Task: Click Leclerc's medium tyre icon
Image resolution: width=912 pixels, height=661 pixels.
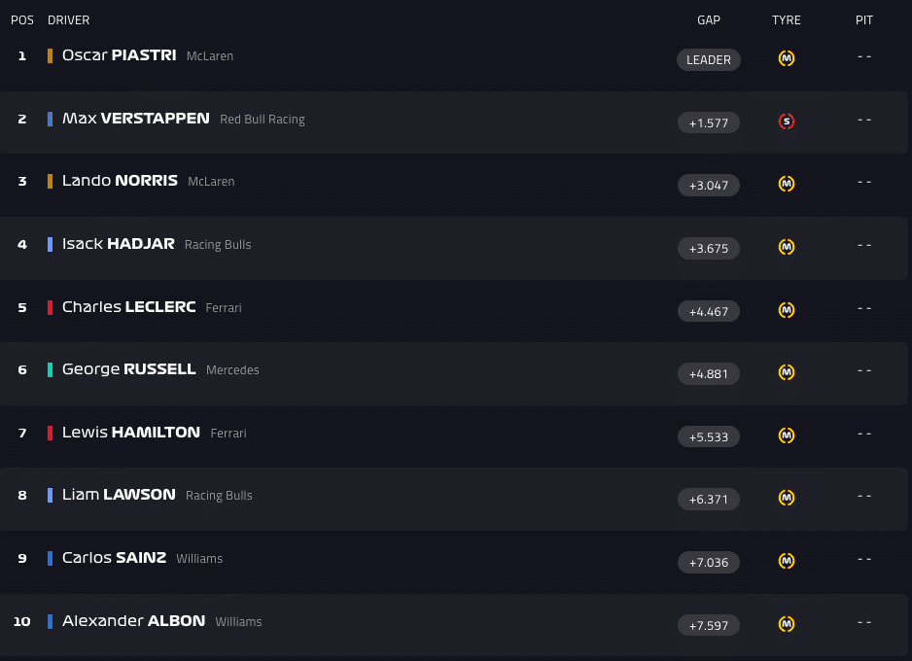Action: (787, 310)
